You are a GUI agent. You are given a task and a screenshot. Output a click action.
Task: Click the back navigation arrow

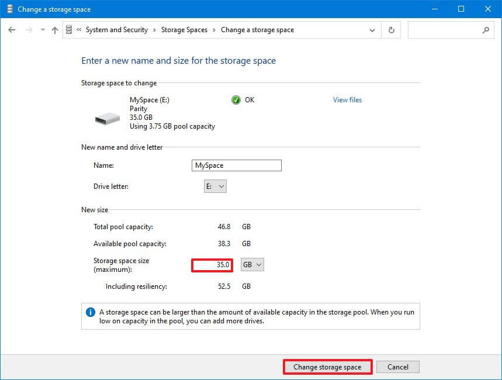12,29
